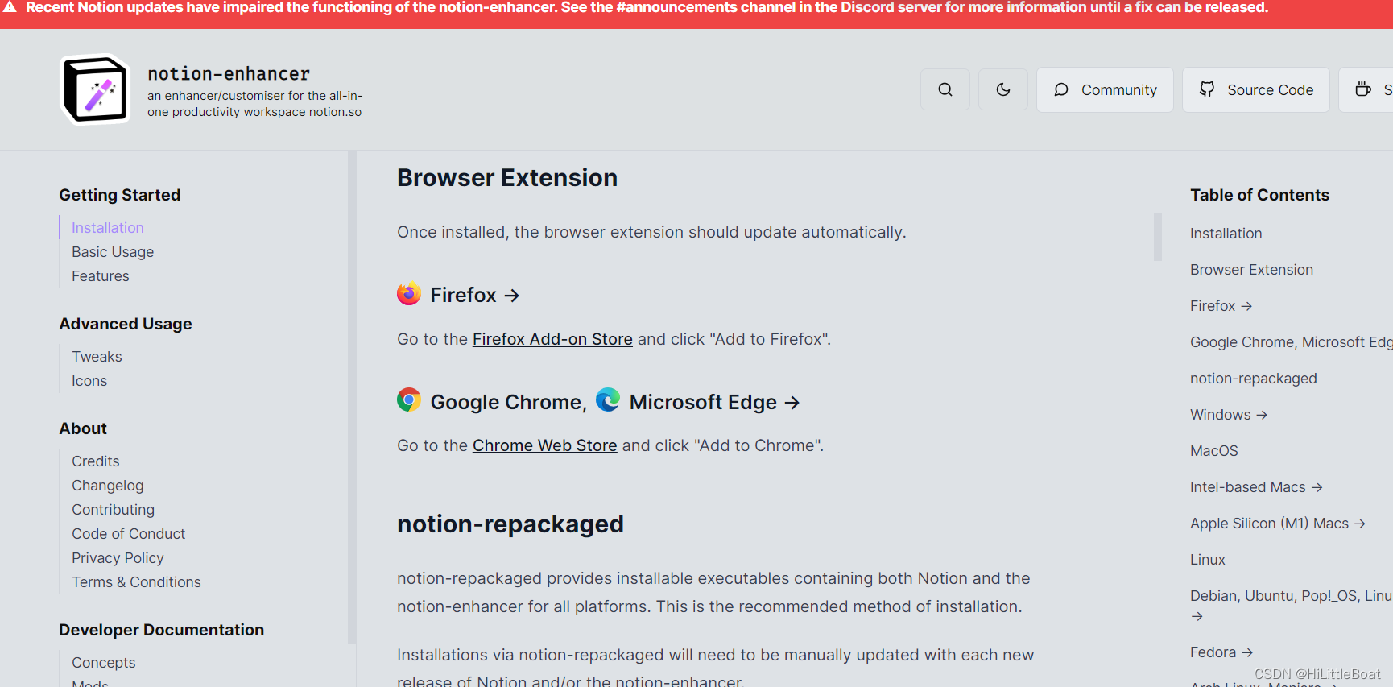Jump to Linux in Table of Contents
The width and height of the screenshot is (1393, 687).
(x=1208, y=560)
